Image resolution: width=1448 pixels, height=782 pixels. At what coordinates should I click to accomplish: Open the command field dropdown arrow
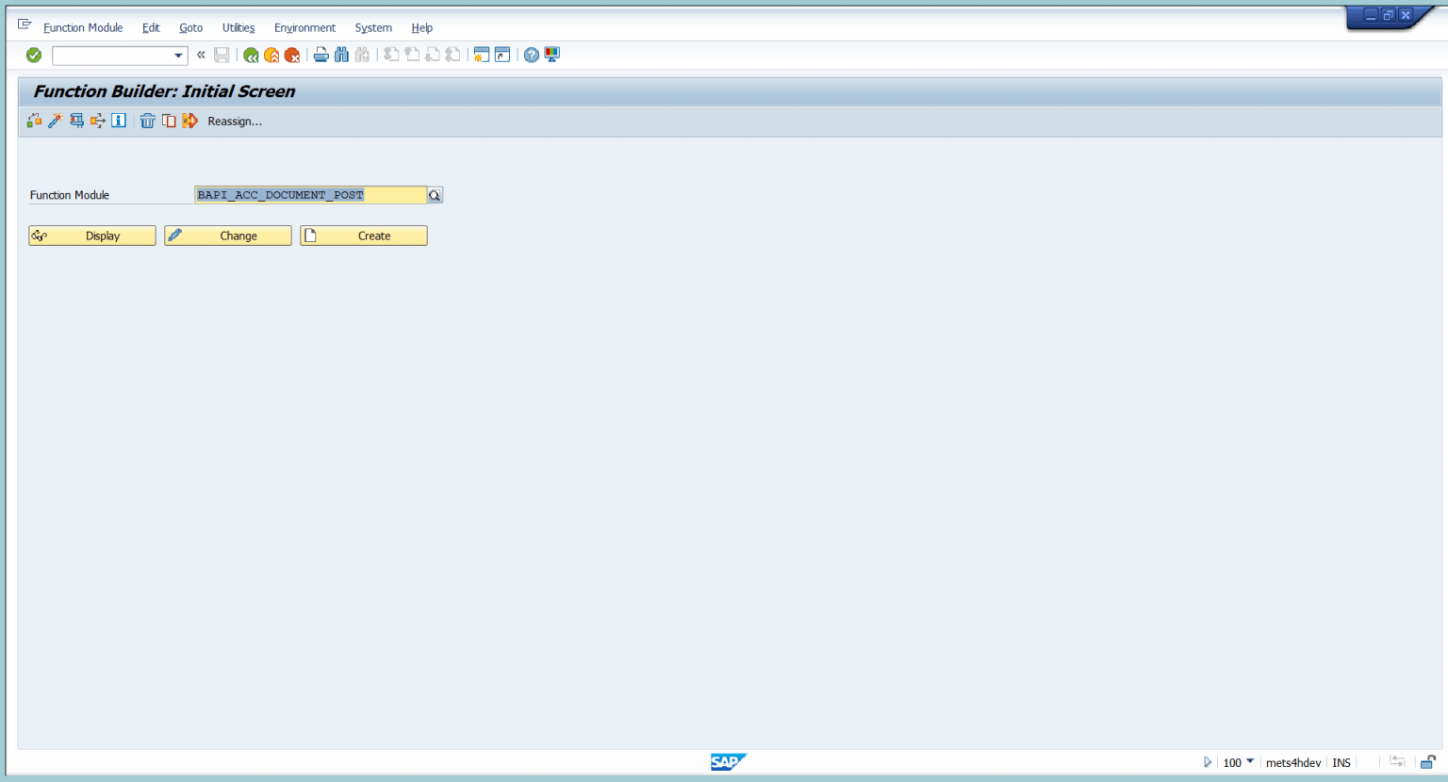pos(178,55)
